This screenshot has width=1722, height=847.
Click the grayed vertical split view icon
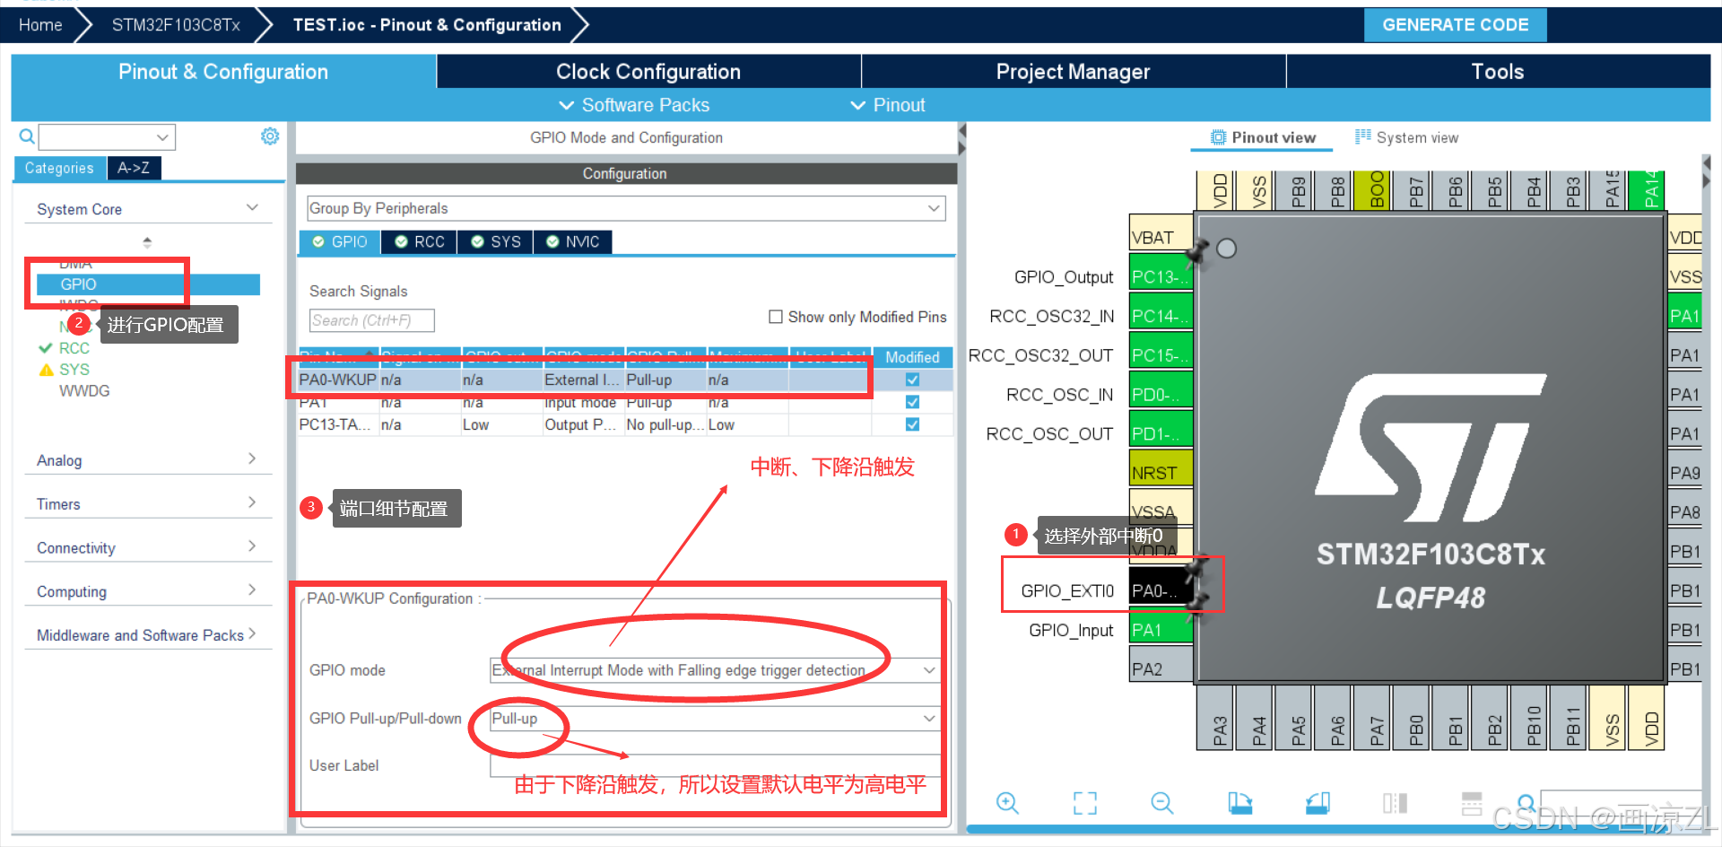click(1395, 802)
